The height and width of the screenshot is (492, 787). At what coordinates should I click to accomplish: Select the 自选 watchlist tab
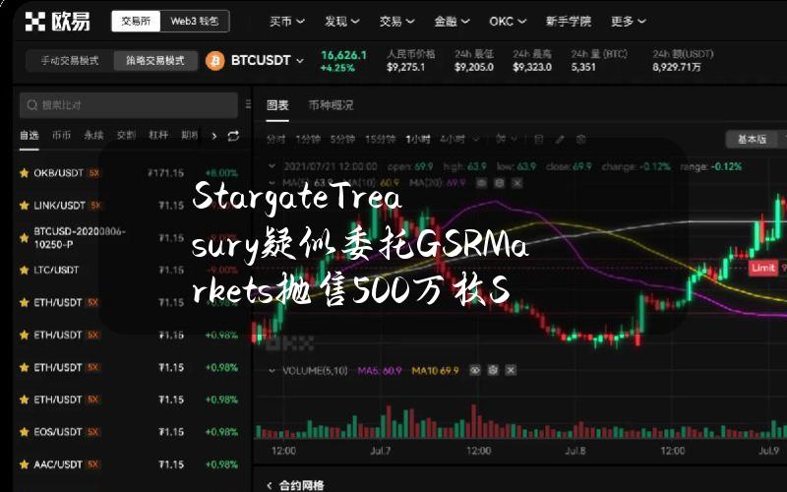pos(30,135)
